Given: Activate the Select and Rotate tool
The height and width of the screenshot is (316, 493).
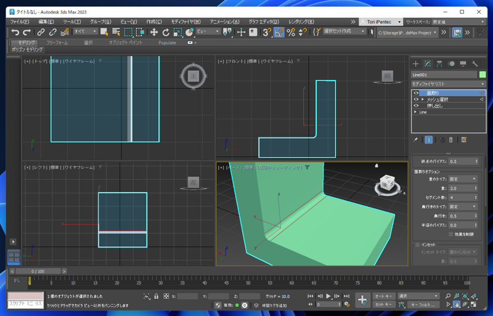Looking at the screenshot, I should [166, 32].
